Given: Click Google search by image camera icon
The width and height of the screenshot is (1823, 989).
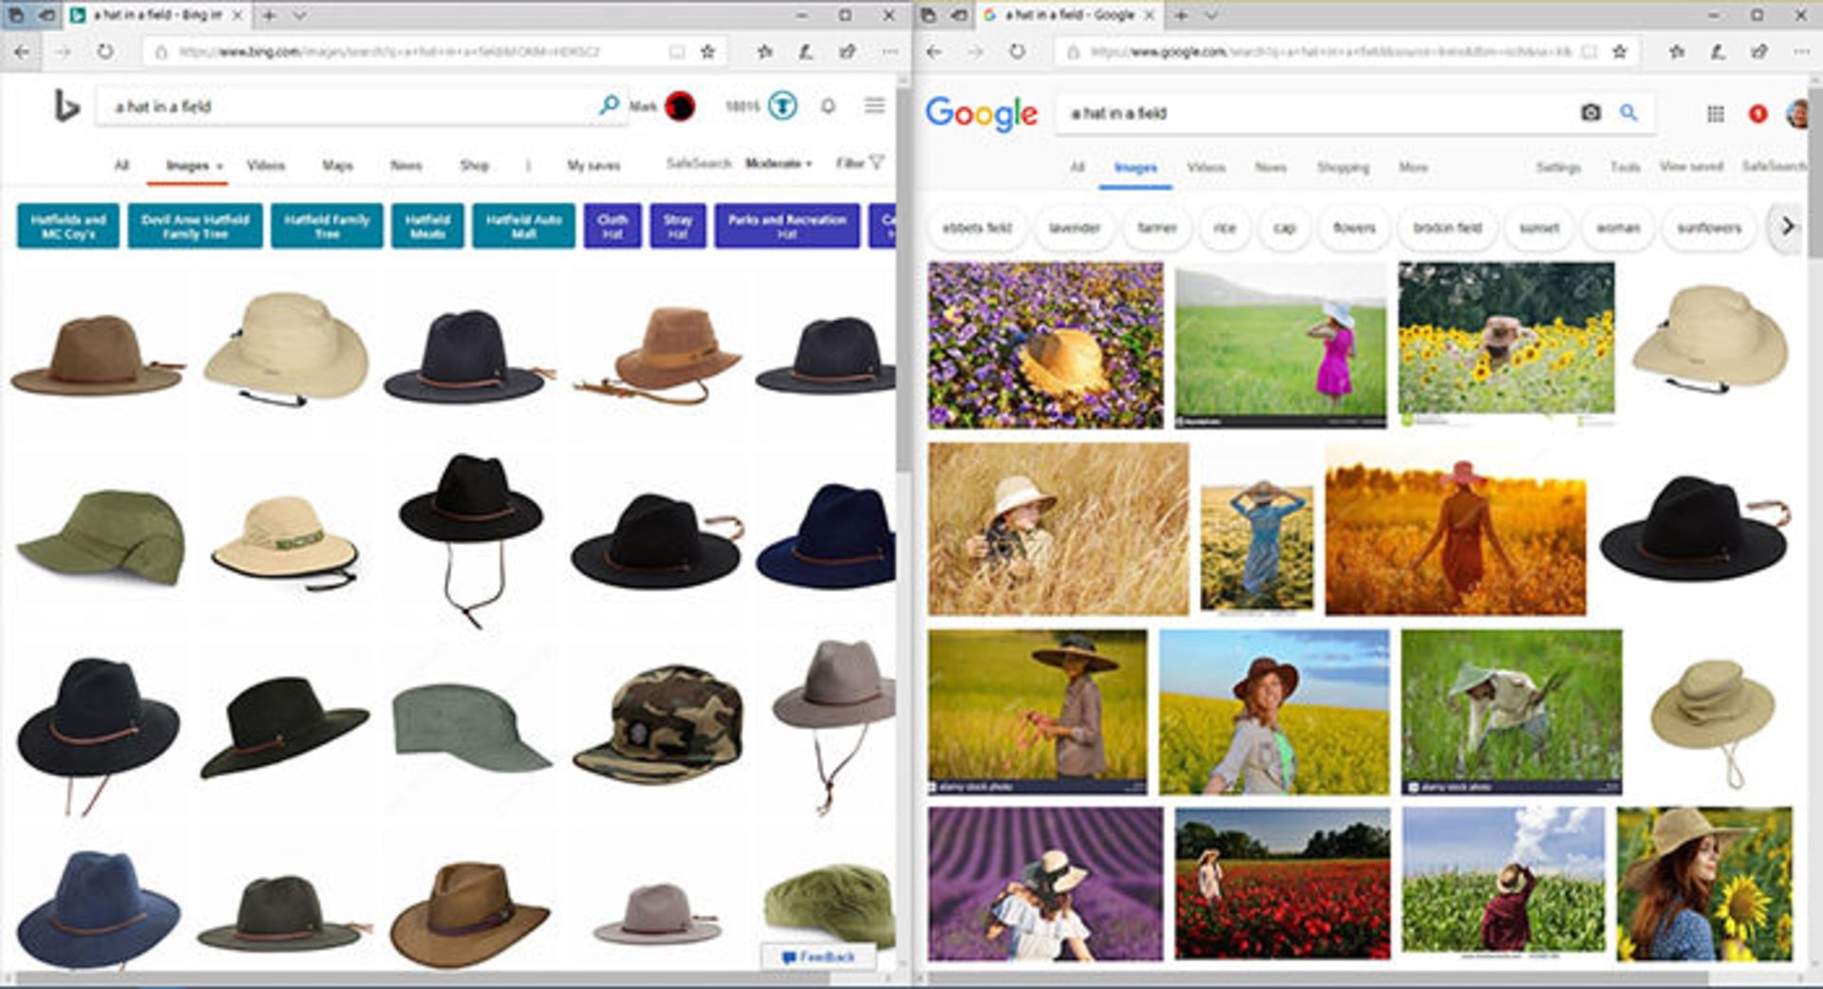Looking at the screenshot, I should [1590, 113].
